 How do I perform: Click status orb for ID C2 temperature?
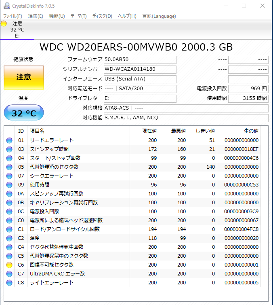[9, 238]
